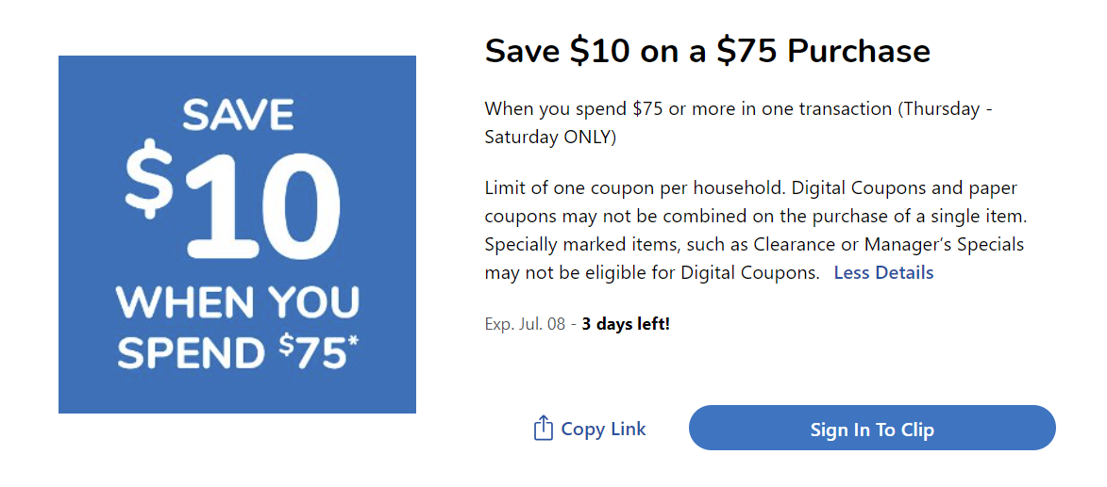Copy the coupon link via Copy Link text
Screen dimensions: 1107x487
pyautogui.click(x=603, y=429)
